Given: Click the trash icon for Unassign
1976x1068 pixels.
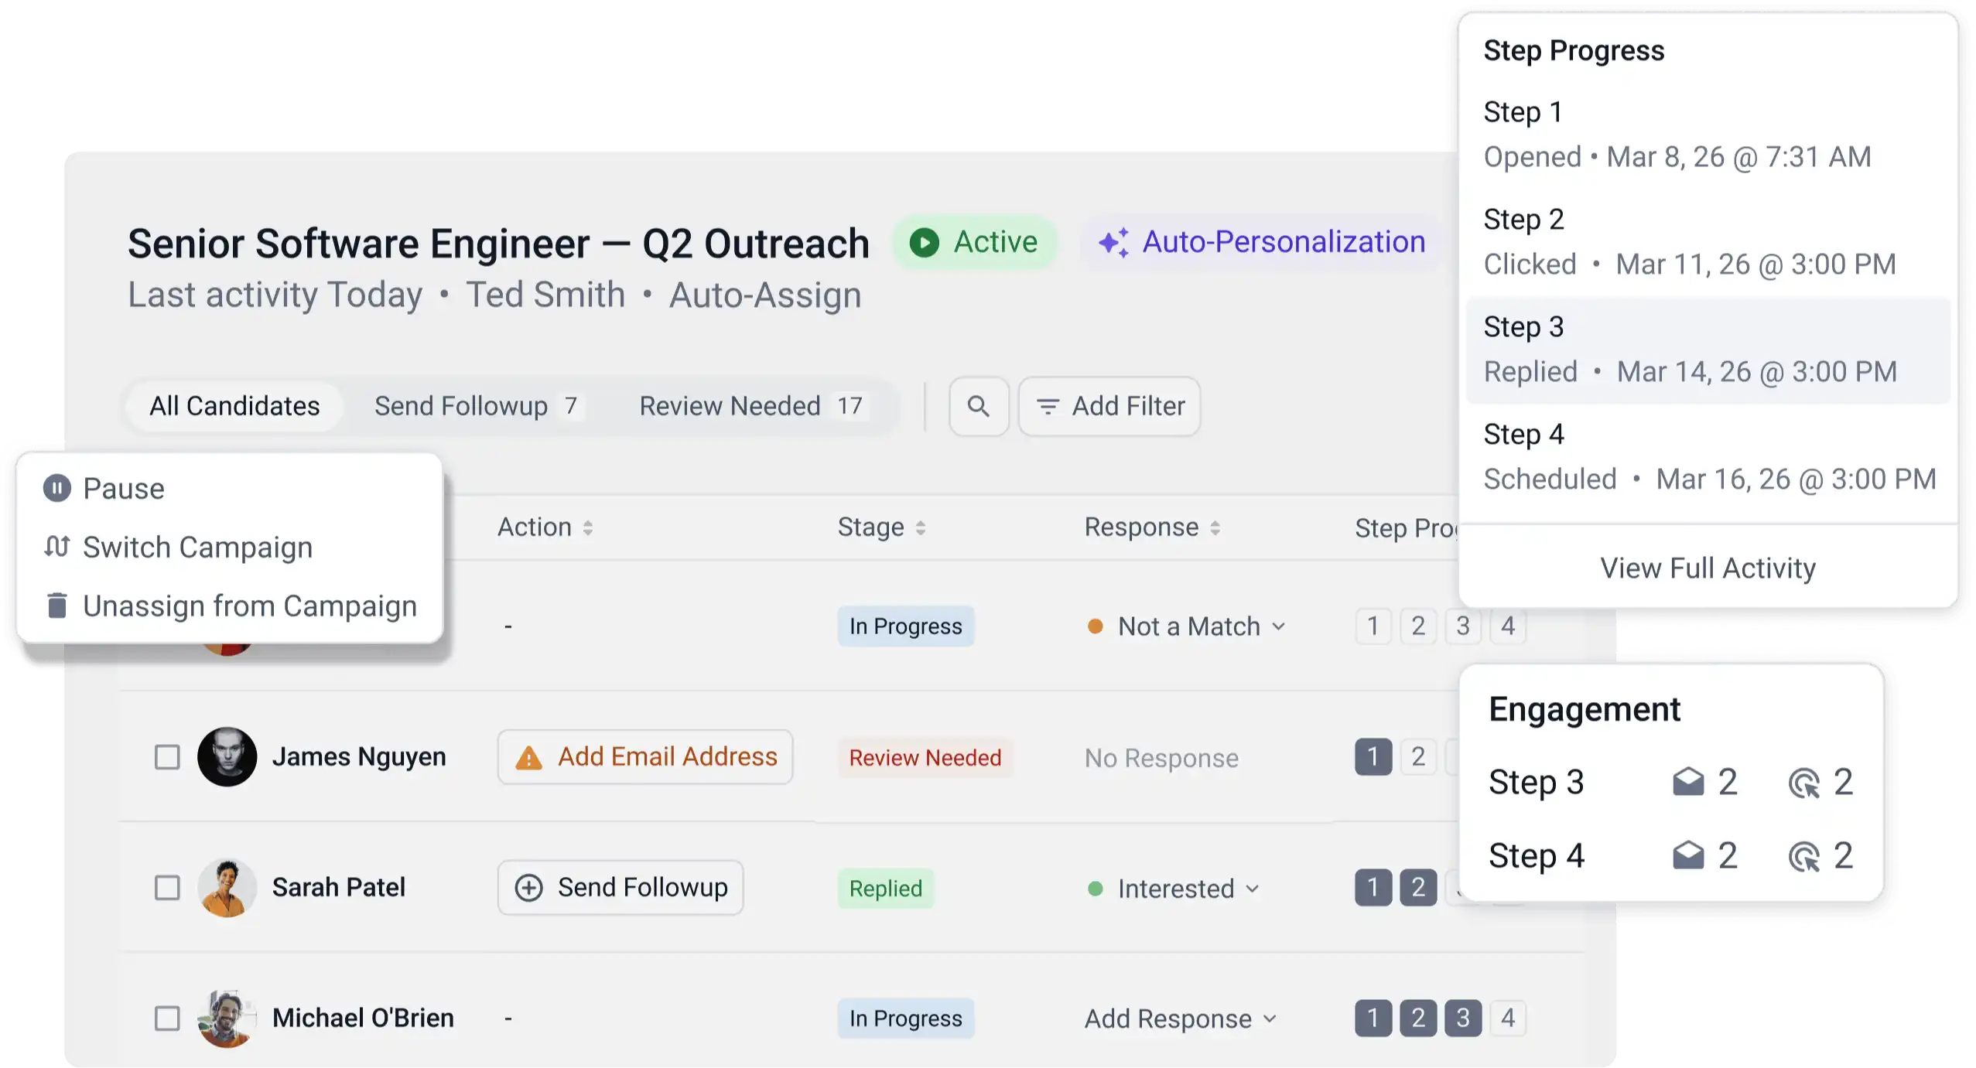Looking at the screenshot, I should (56, 606).
